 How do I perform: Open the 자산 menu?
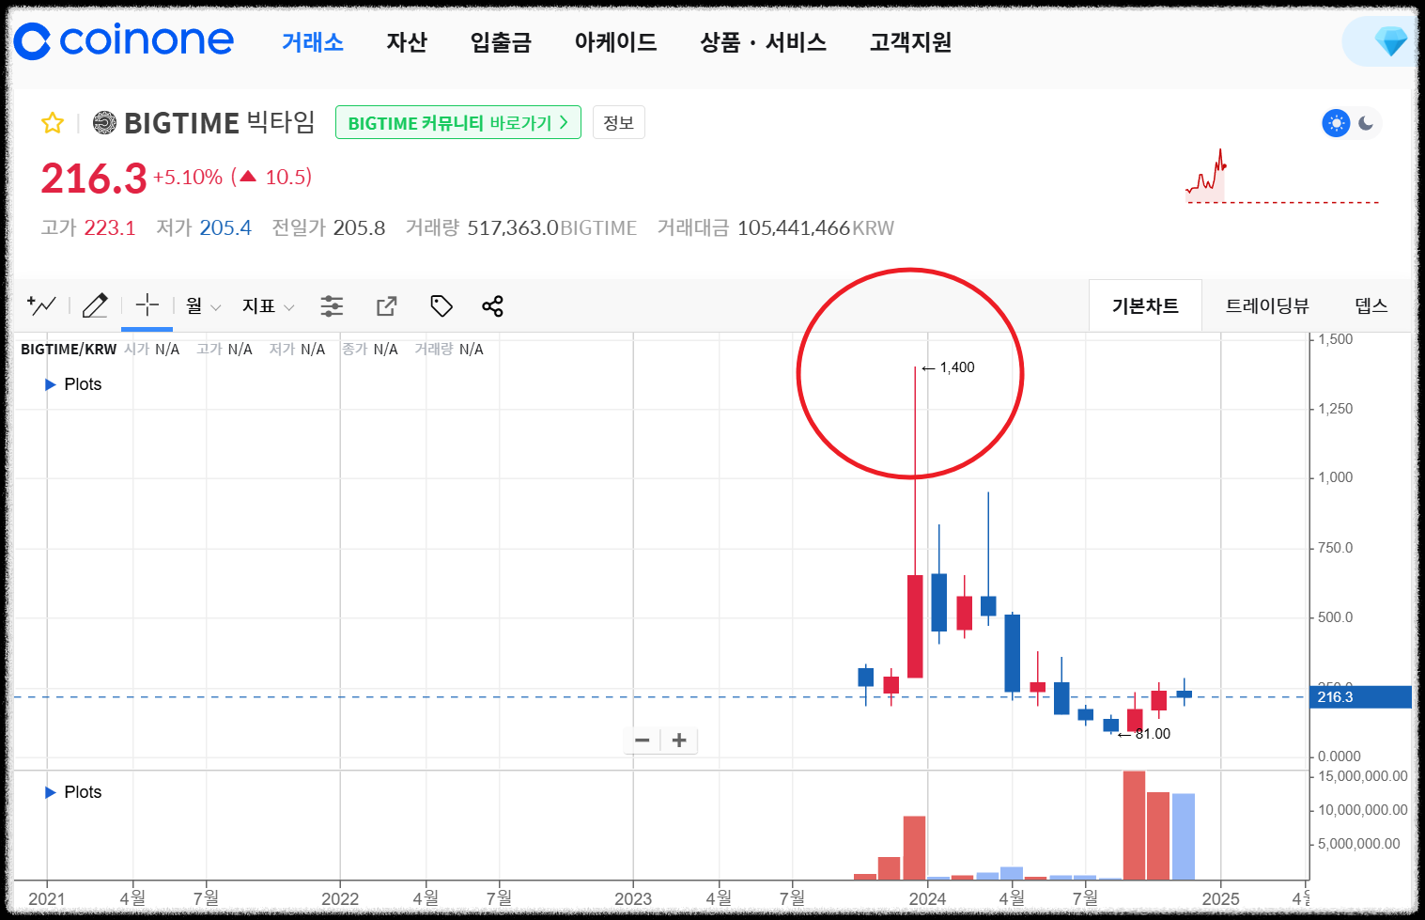407,42
